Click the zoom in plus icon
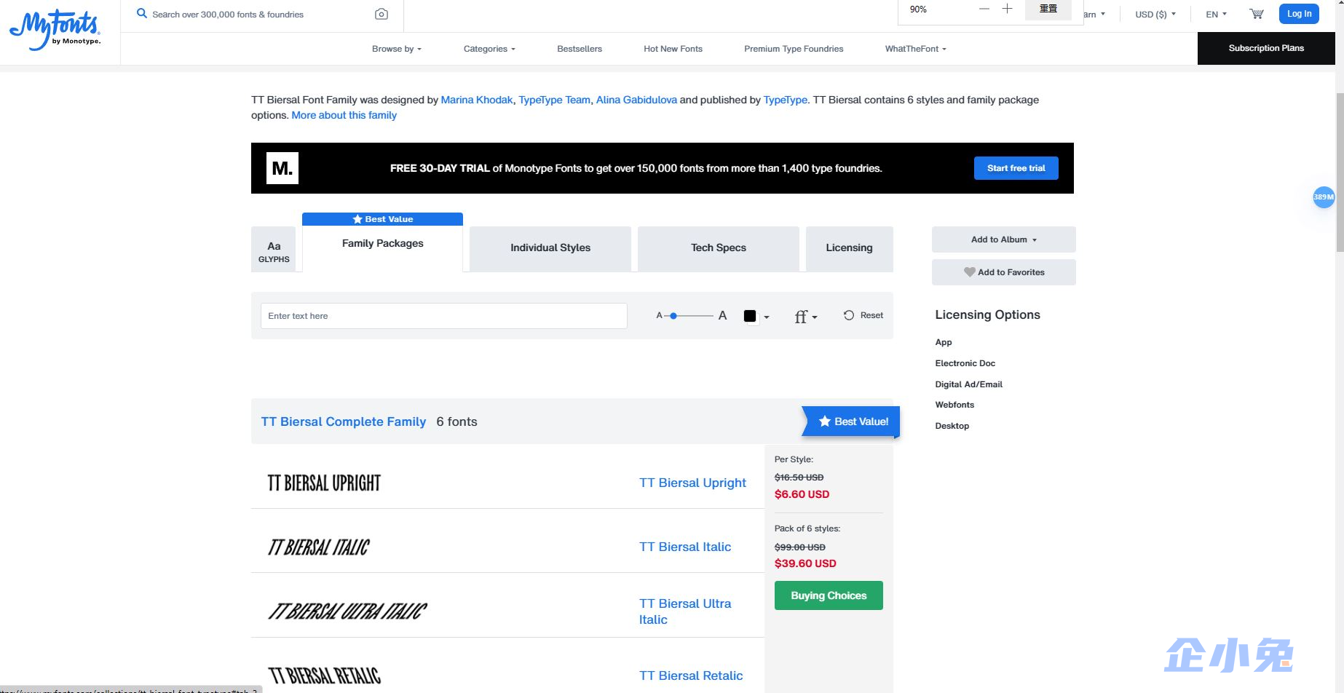Screen dimensions: 1344x693 [1007, 9]
